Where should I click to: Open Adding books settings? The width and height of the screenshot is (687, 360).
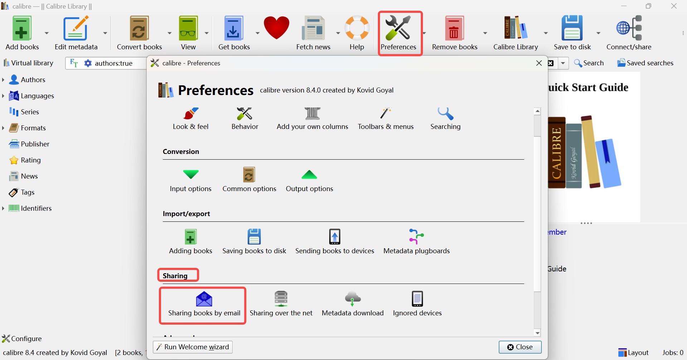(x=191, y=242)
